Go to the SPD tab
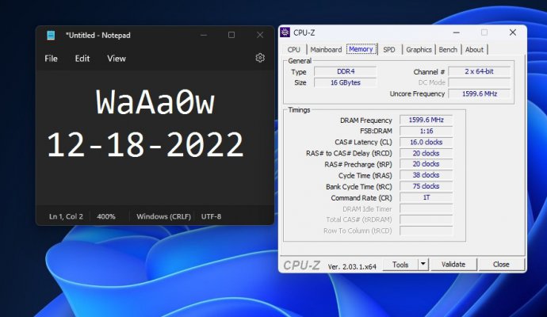The height and width of the screenshot is (317, 547). click(x=389, y=49)
